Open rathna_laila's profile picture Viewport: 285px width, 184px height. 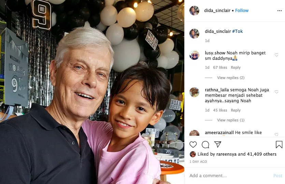pyautogui.click(x=194, y=92)
